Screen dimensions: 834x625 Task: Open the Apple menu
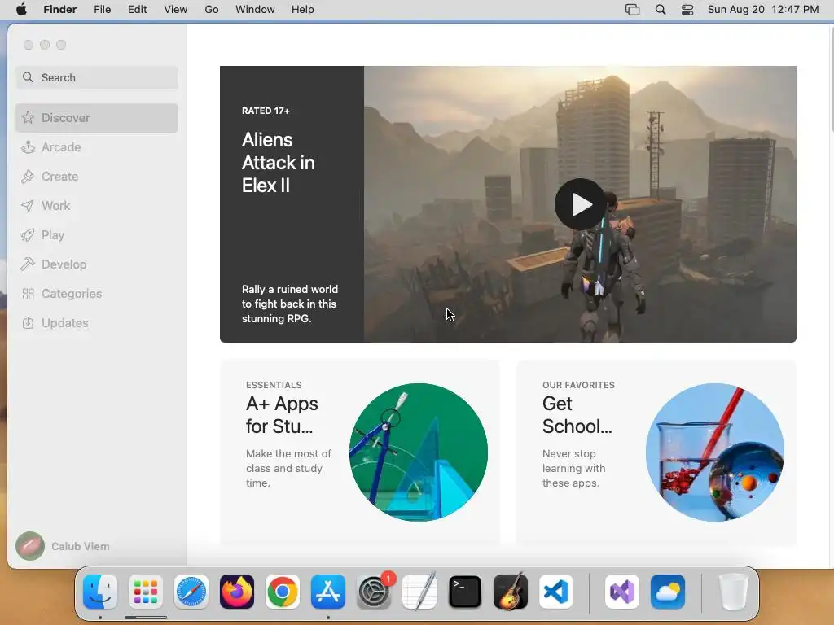coord(21,10)
